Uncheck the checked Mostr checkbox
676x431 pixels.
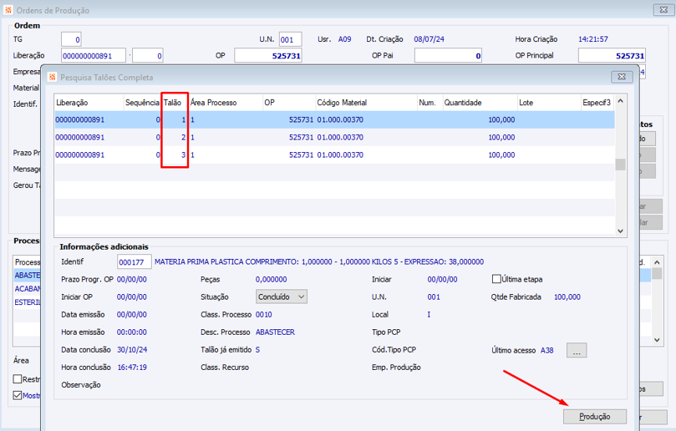click(x=18, y=396)
